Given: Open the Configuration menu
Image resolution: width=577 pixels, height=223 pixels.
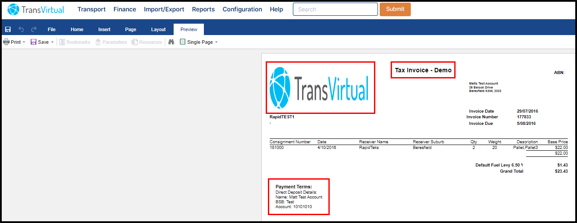Looking at the screenshot, I should (242, 9).
